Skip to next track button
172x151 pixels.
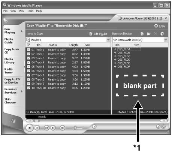(x=53, y=128)
